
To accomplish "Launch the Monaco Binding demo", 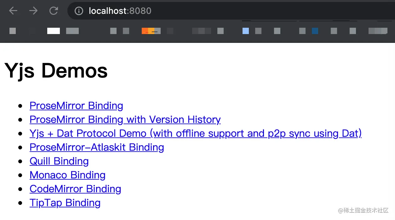I will click(67, 175).
